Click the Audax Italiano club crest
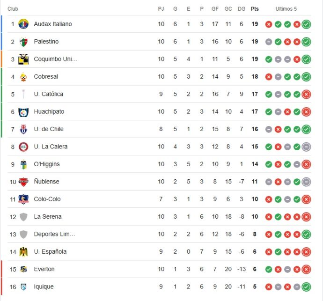Image resolution: width=323 pixels, height=301 pixels. [x=23, y=24]
